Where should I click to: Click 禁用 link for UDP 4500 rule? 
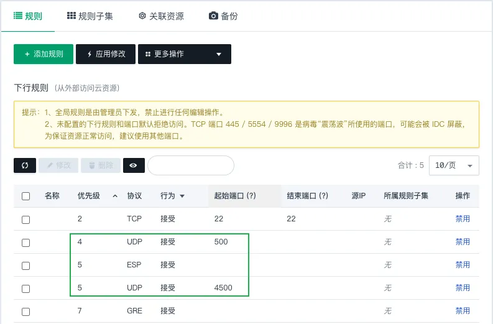pos(463,288)
